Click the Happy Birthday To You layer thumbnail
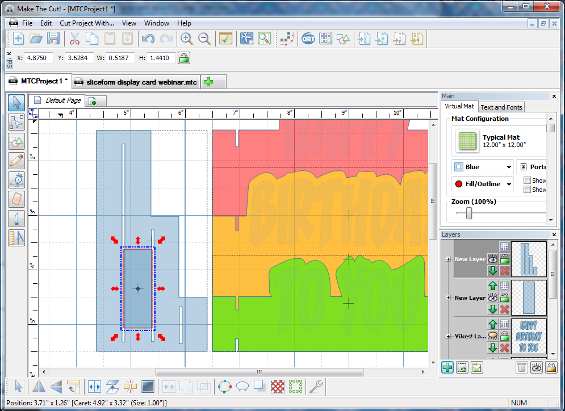 coord(529,337)
